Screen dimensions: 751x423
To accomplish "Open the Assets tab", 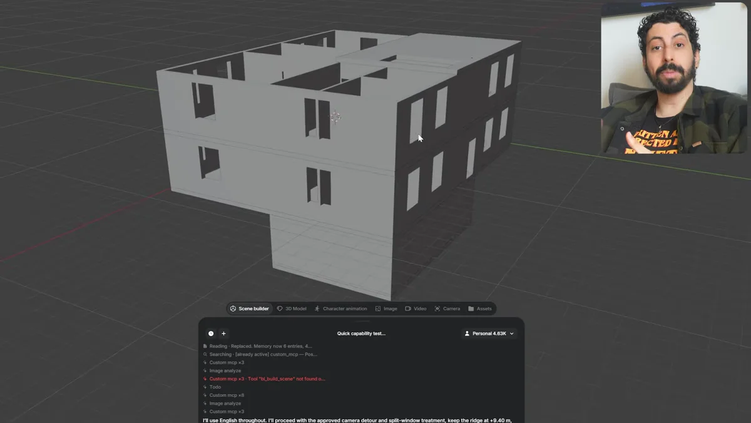I will (x=480, y=308).
